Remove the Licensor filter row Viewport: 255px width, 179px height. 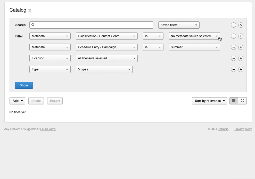pos(233,58)
